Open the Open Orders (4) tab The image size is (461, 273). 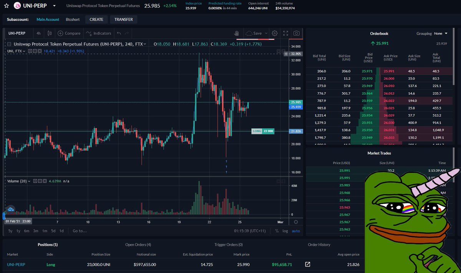(x=138, y=245)
